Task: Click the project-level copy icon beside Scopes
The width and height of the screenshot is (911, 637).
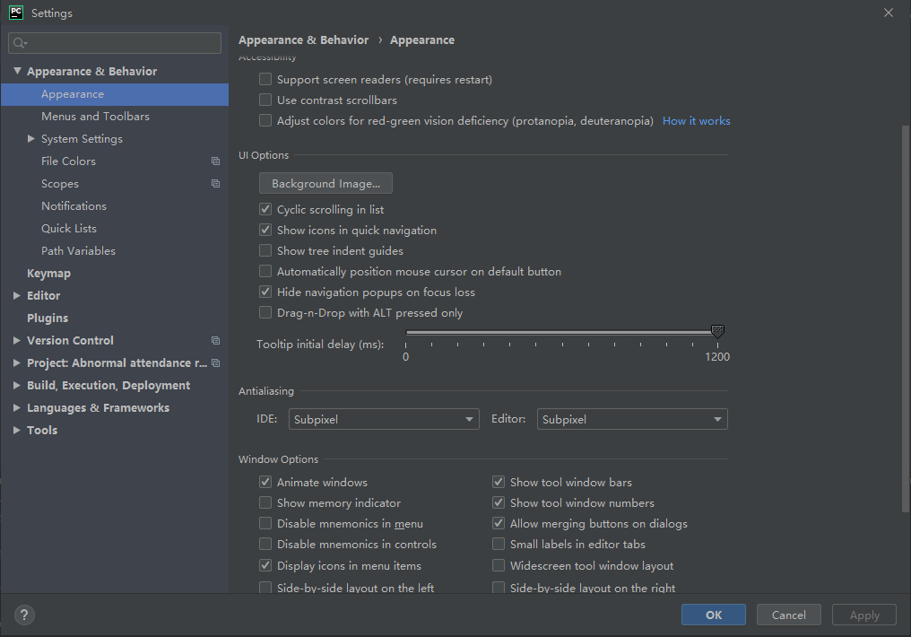Action: pos(215,184)
